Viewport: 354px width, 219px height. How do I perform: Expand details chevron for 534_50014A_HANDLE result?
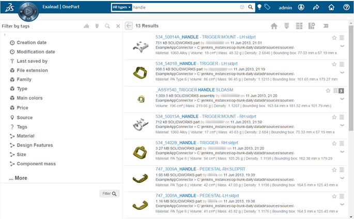click(x=342, y=46)
